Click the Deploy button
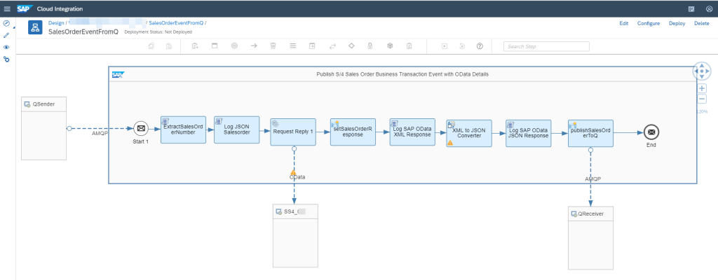 (677, 23)
